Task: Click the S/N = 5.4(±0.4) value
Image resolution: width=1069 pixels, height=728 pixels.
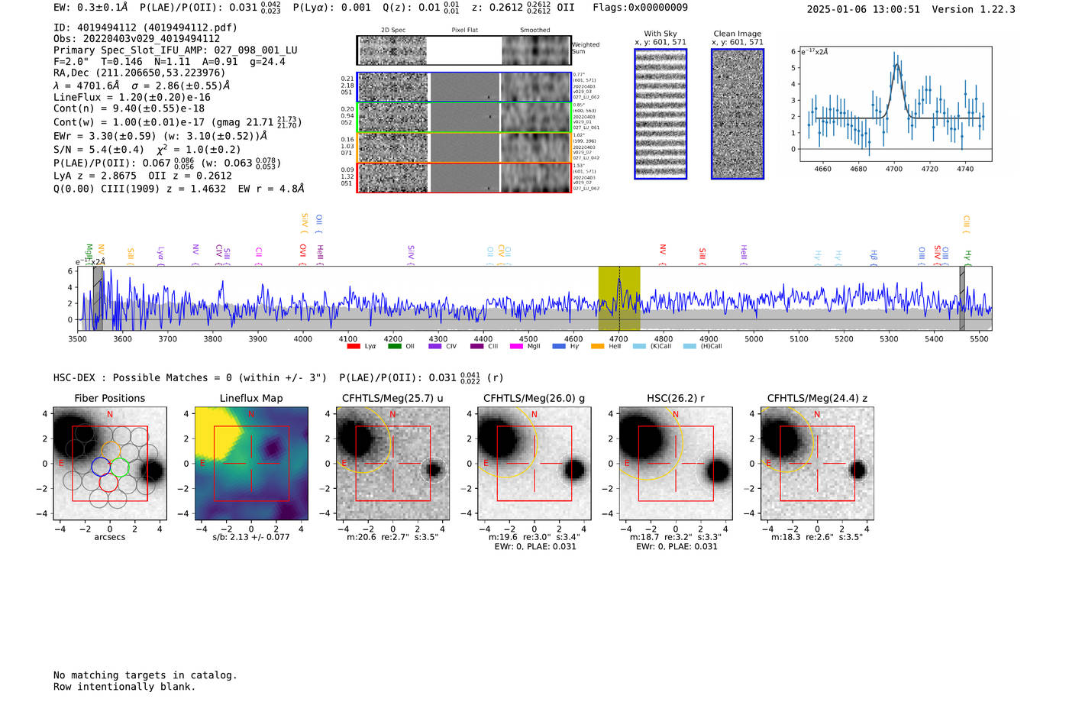Action: pos(99,150)
